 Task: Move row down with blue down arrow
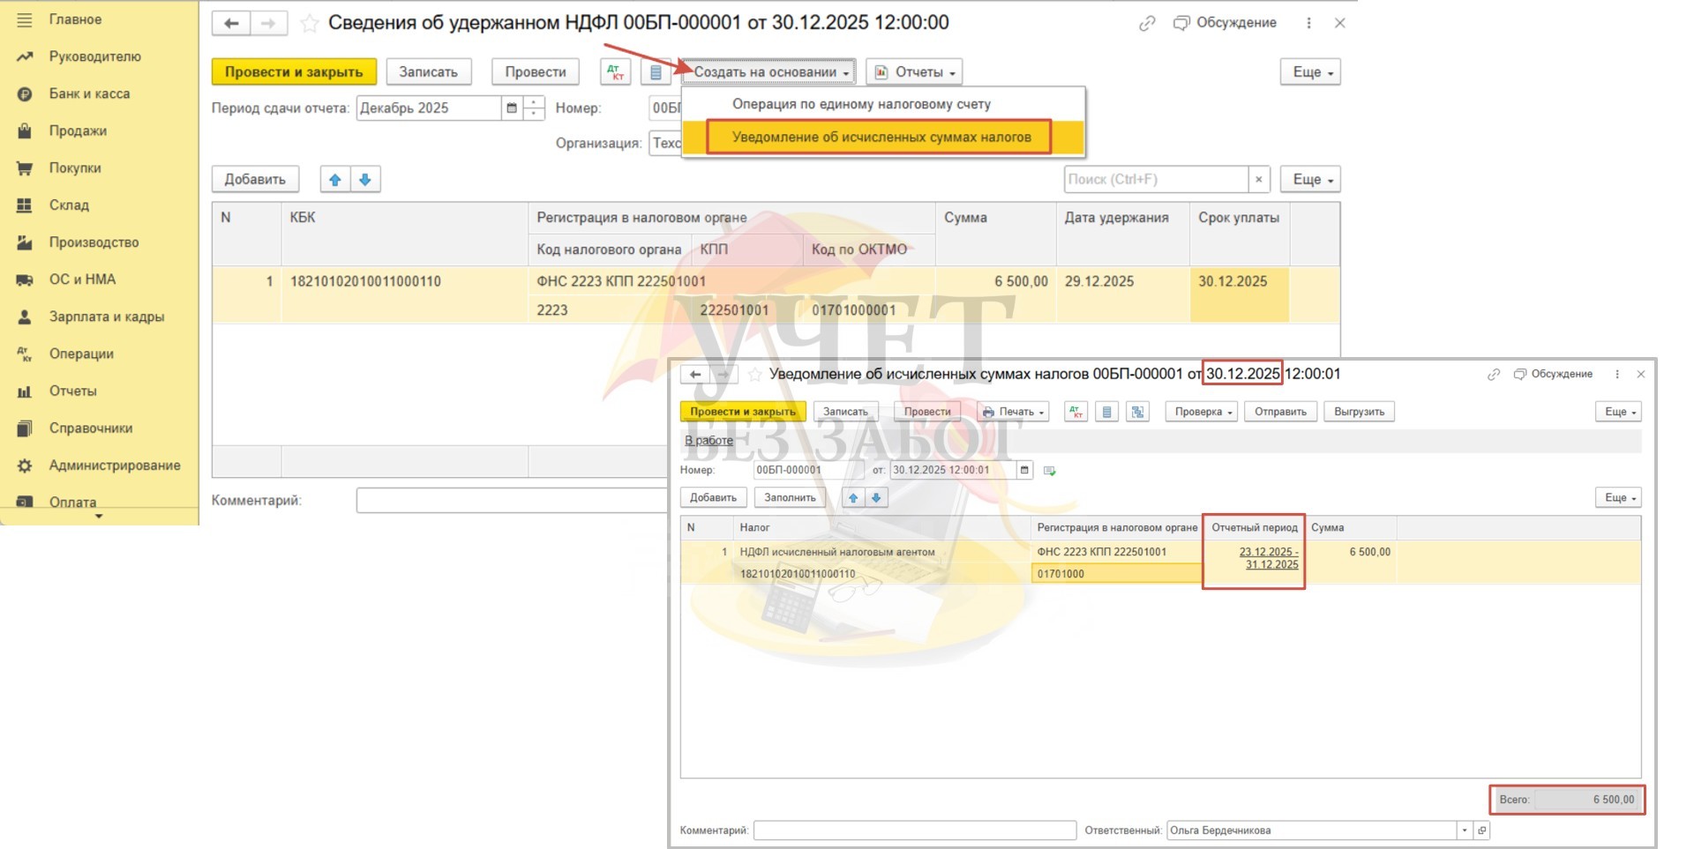coord(365,180)
